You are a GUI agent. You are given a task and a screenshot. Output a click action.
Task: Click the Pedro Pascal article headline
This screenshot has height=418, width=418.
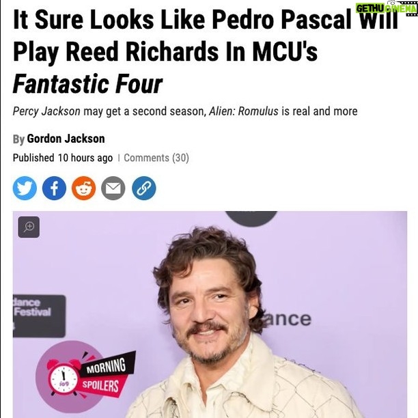click(206, 51)
